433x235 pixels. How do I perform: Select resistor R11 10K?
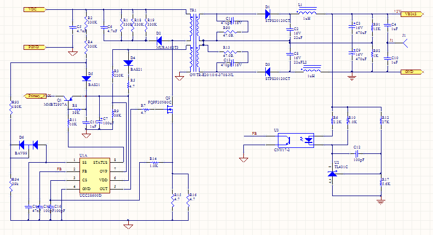[68, 123]
